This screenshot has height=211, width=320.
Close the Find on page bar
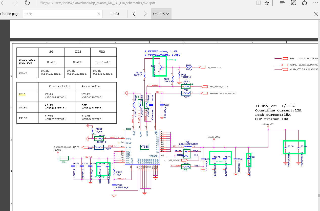pos(315,14)
